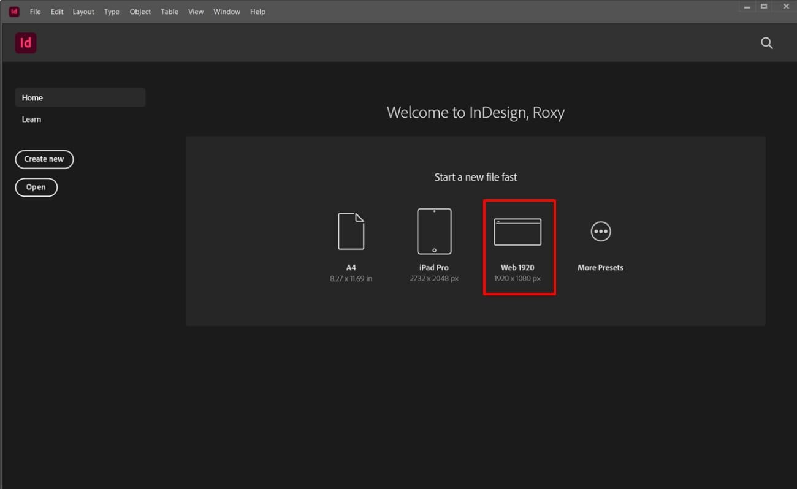Click the 8.27 x 11.69 in text

pyautogui.click(x=351, y=279)
